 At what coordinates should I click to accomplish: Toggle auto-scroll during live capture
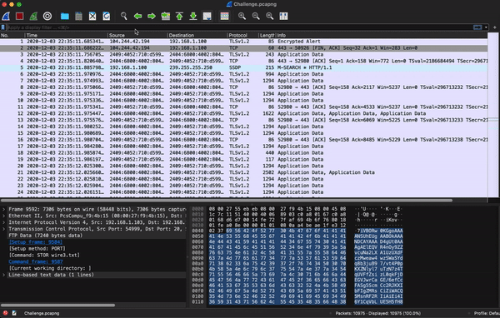[207, 16]
